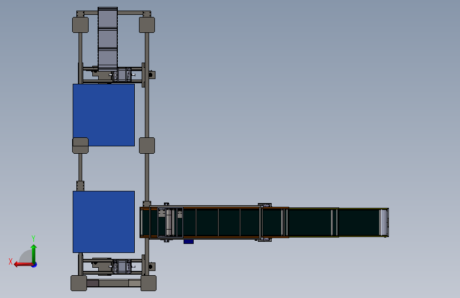460x298 pixels.
Task: Click the red X axis arrow of the triad
Action: pos(23,265)
